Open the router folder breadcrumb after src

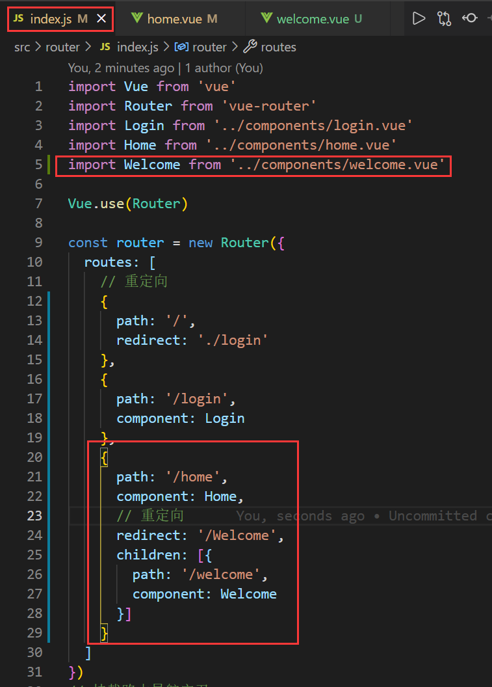tap(62, 47)
